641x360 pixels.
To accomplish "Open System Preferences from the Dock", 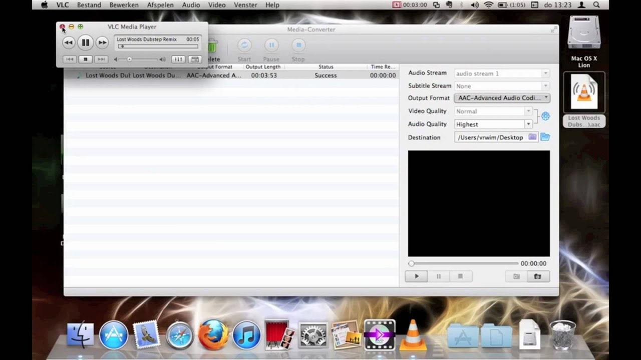I will pyautogui.click(x=313, y=334).
